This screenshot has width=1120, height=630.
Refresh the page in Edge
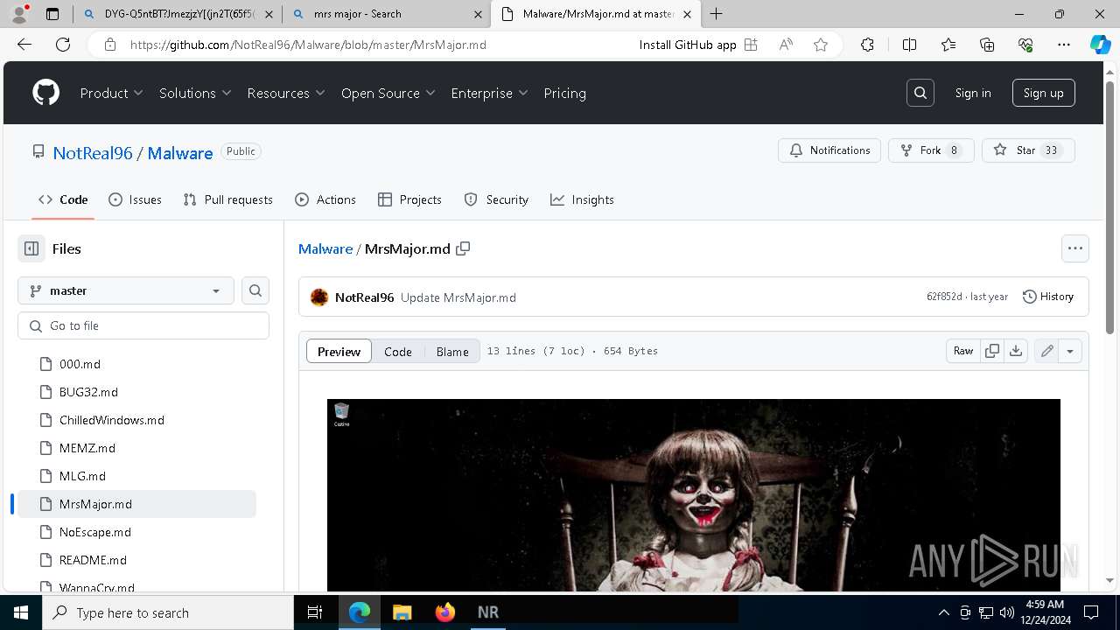click(63, 45)
